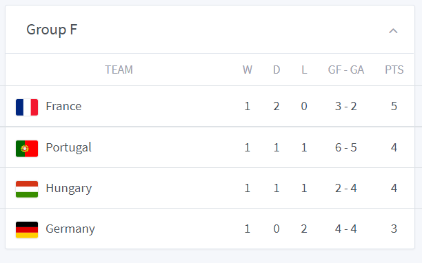The height and width of the screenshot is (263, 422).
Task: Select the TEAM column header
Action: click(x=119, y=70)
